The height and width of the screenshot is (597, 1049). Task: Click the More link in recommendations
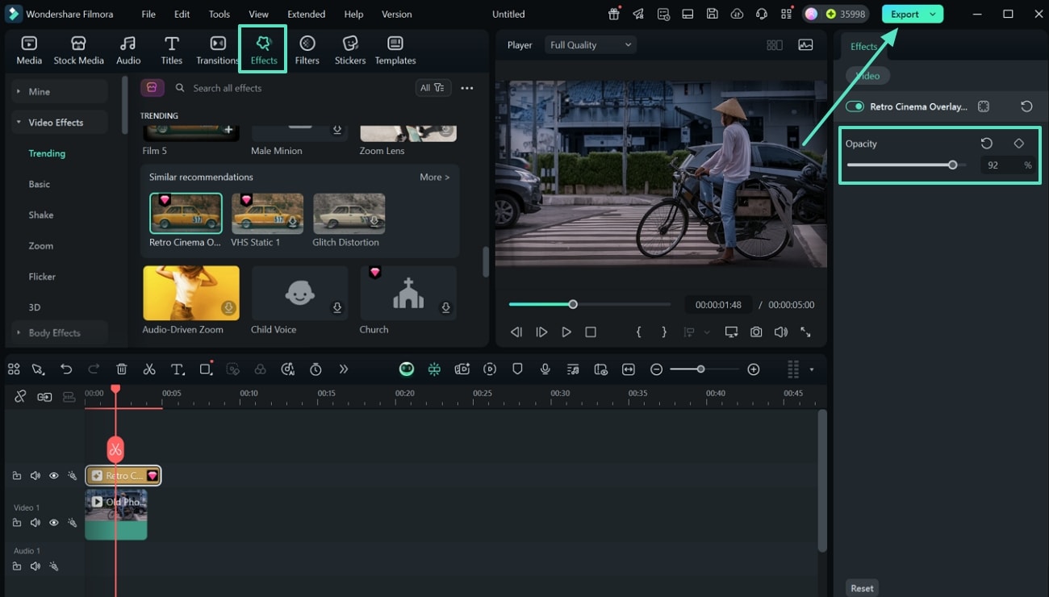434,177
